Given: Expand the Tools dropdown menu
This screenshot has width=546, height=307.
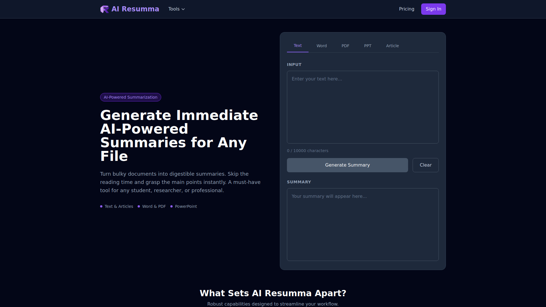Looking at the screenshot, I should pos(176,9).
